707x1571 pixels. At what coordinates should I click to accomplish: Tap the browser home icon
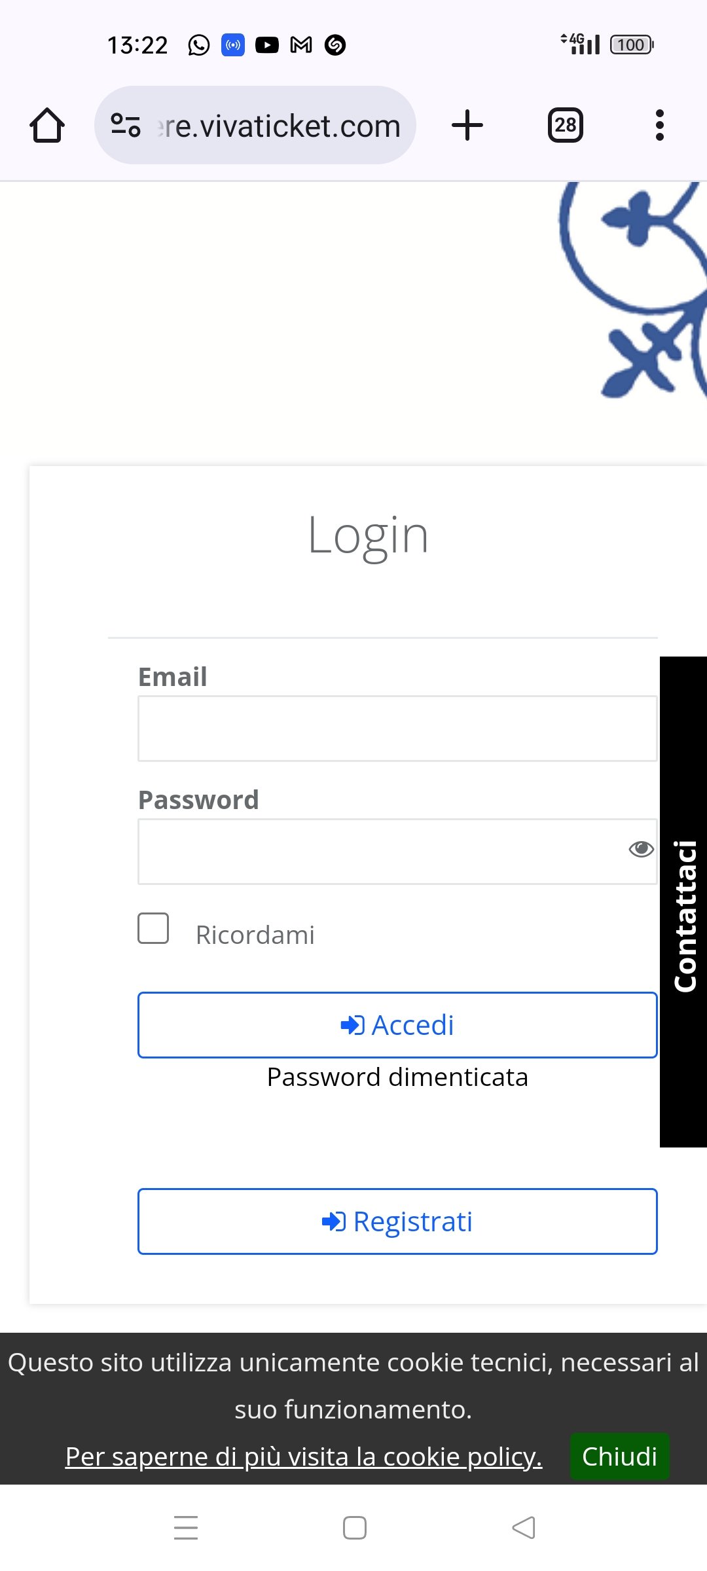[47, 125]
